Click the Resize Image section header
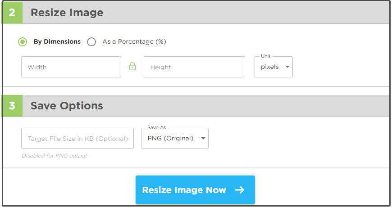392x207 pixels. 67,13
